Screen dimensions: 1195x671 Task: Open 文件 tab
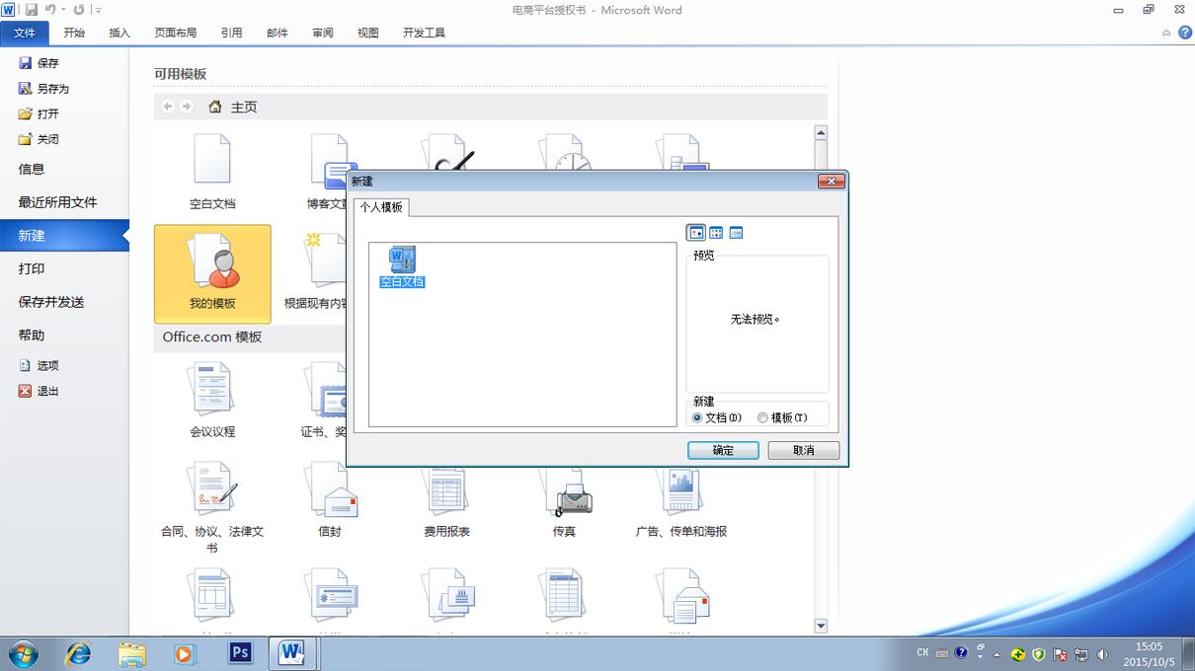[25, 33]
